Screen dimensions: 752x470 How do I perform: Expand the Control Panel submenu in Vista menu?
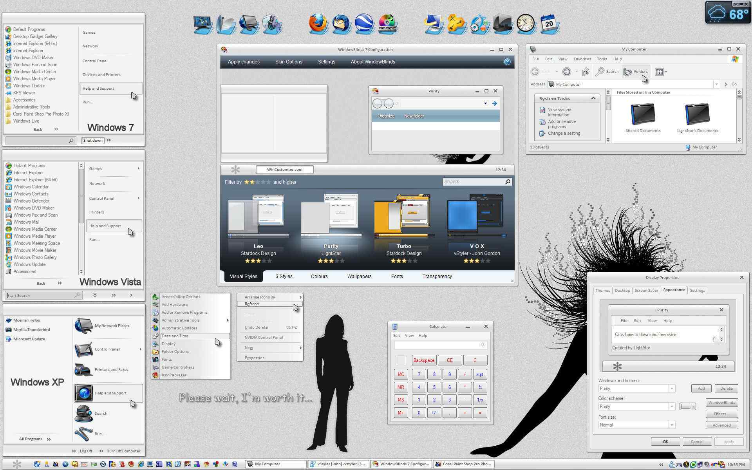tap(139, 198)
